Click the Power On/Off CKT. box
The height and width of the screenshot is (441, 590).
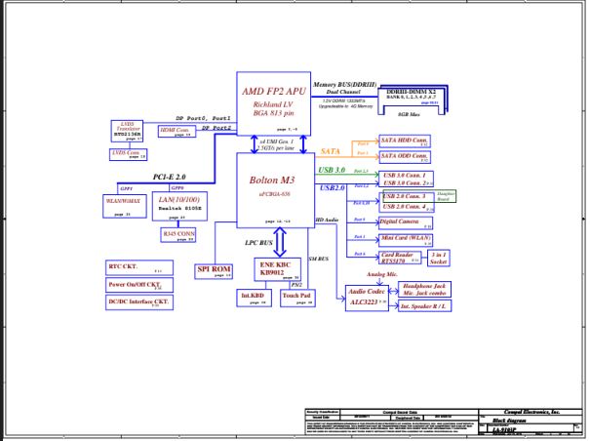139,285
